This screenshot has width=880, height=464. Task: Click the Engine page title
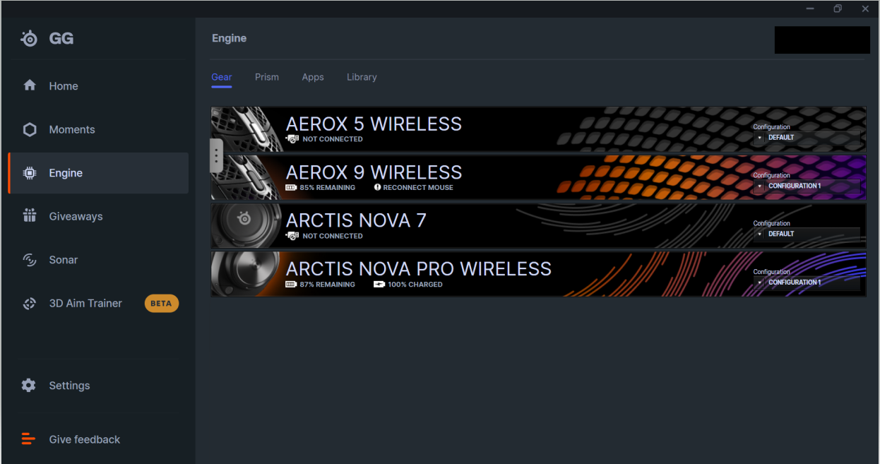tap(230, 38)
